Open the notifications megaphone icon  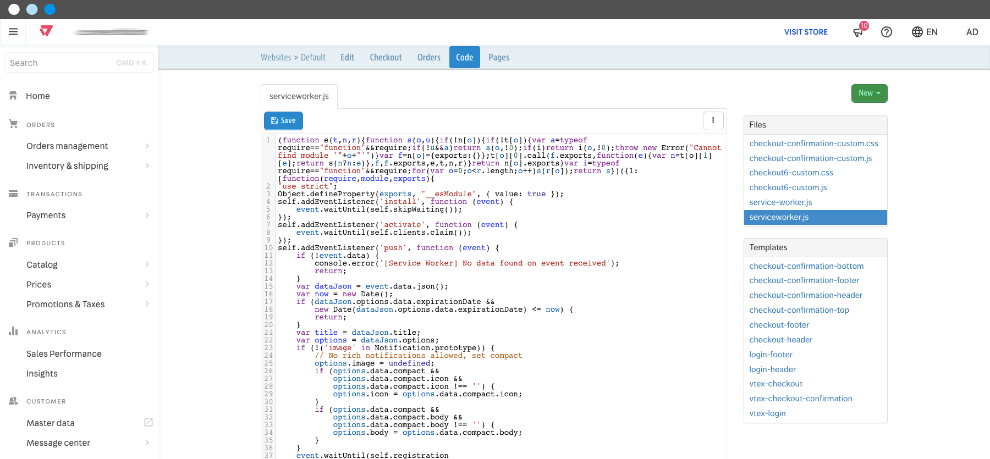pyautogui.click(x=858, y=32)
